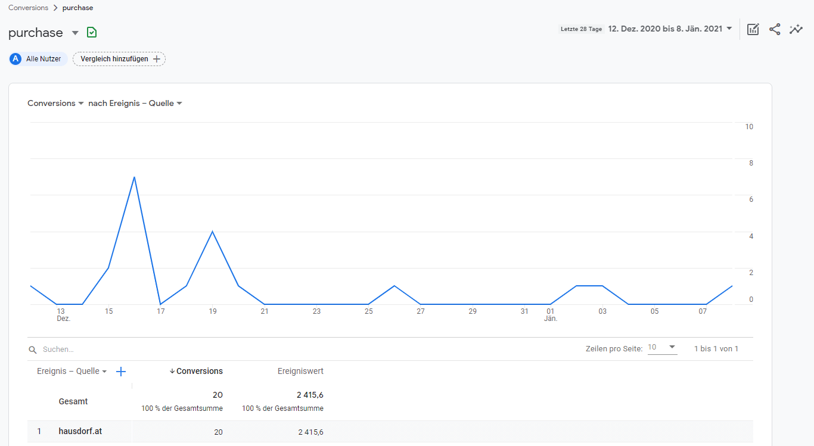Click the chart peak at 16 Dez.

coord(134,177)
